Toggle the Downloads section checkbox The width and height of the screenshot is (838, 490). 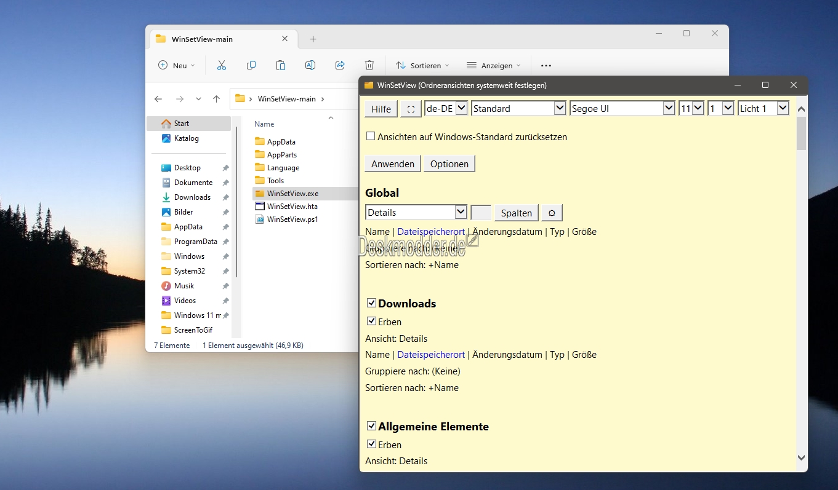pos(371,303)
